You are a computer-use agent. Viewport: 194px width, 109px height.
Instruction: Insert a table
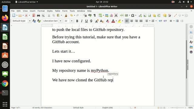tap(100, 15)
